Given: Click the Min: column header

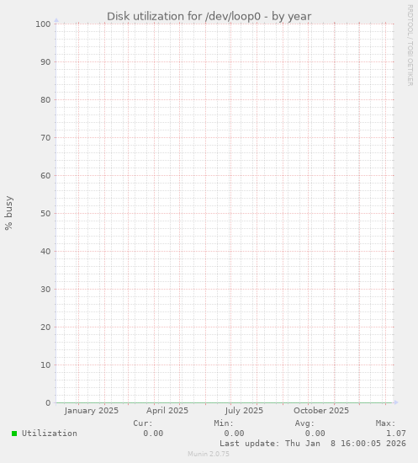Looking at the screenshot, I should coord(224,423).
